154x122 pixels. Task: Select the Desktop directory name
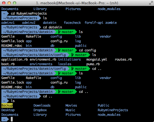pos(8,110)
